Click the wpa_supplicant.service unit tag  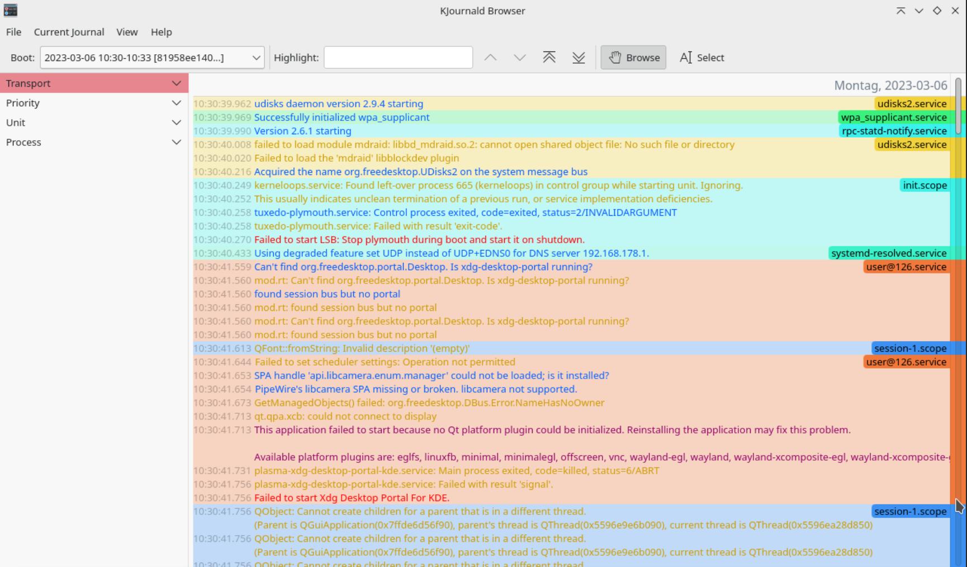tap(893, 117)
